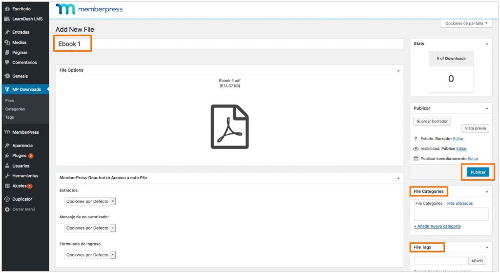Collapse sidebar via Cerrar menú icon

pos(7,209)
